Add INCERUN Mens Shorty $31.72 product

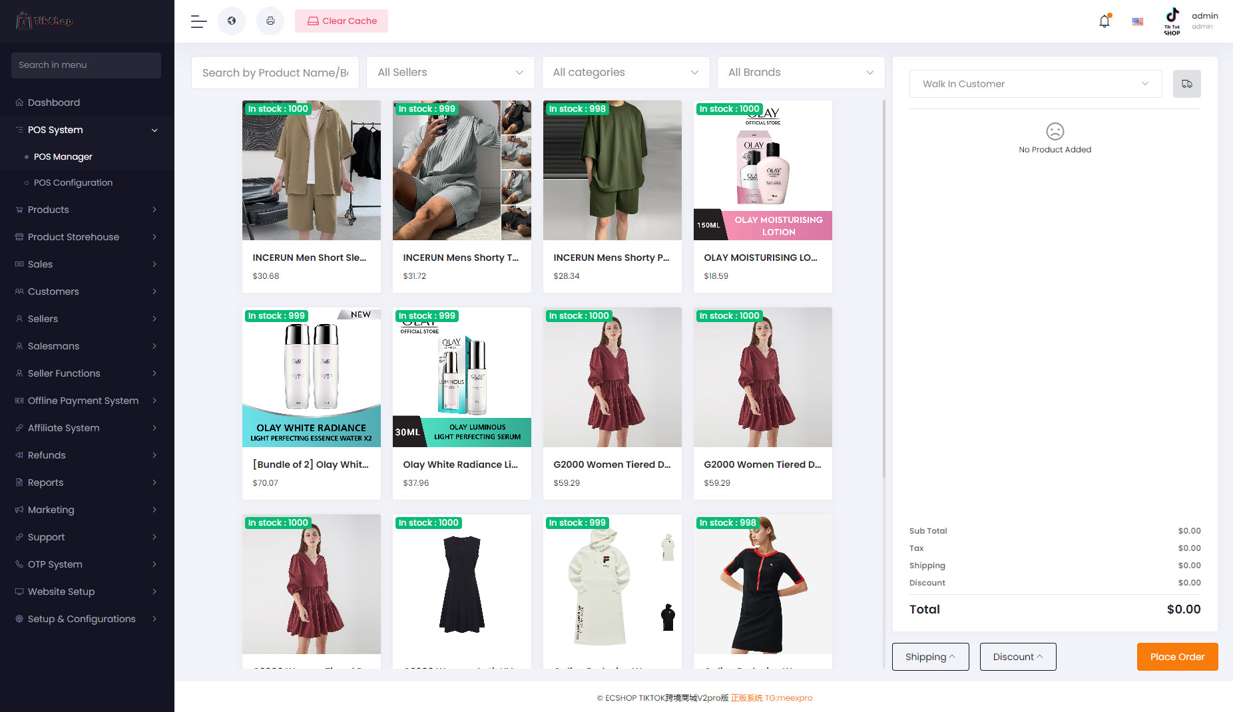462,196
